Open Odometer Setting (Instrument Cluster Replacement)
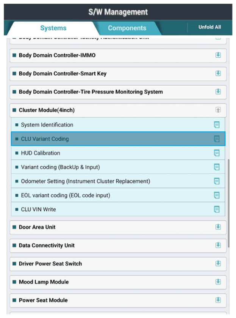Viewport: 236px width, 318px height. pos(118,181)
